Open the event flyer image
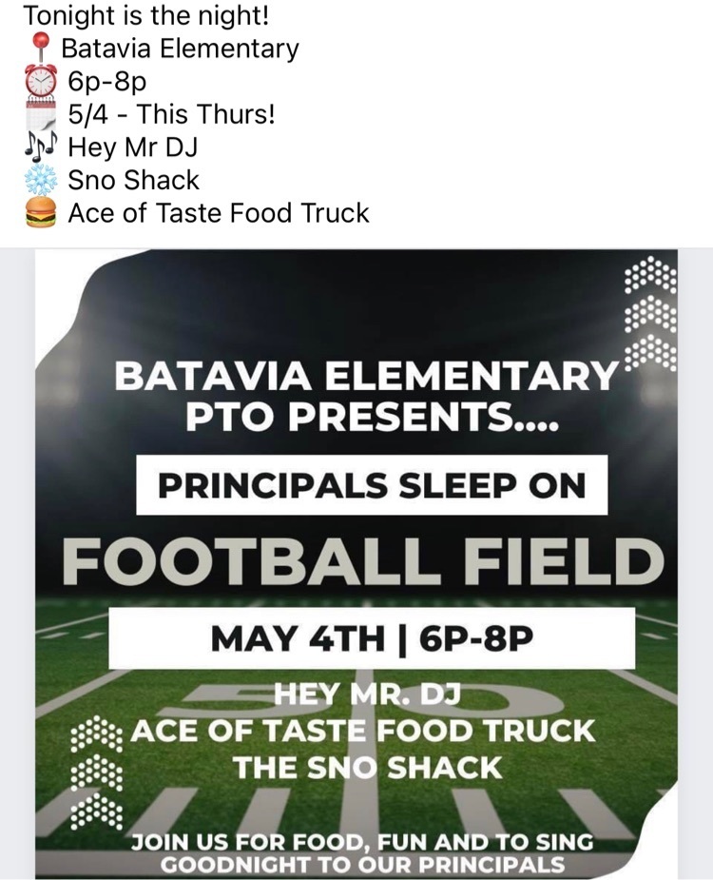Screen dimensions: 713x880 pyautogui.click(x=356, y=564)
